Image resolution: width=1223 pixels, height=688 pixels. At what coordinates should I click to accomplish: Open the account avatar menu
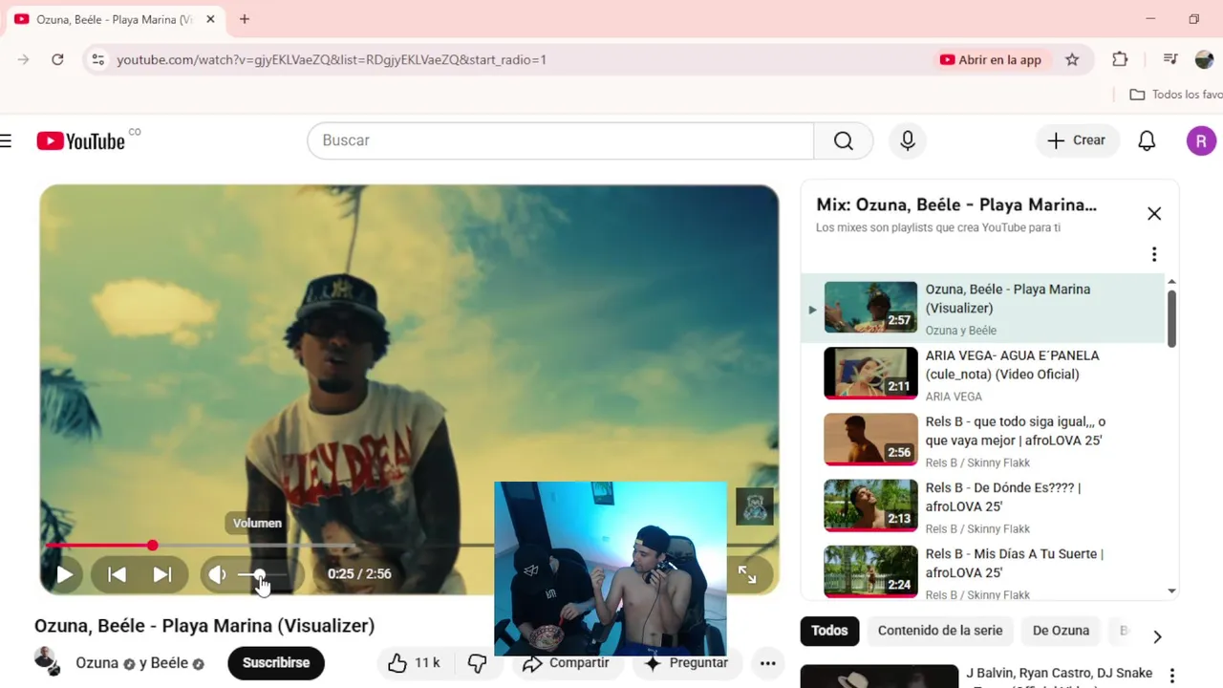tap(1201, 140)
